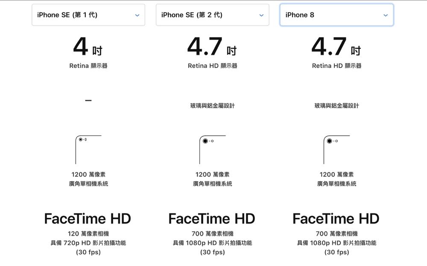Click the dash placeholder under the 4-inch model
Image resolution: width=427 pixels, height=266 pixels.
click(88, 101)
